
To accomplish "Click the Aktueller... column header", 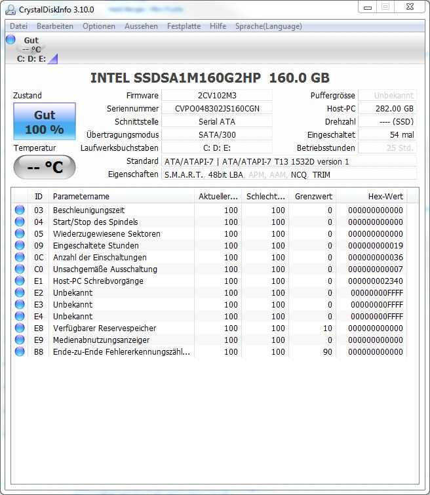I will click(x=218, y=196).
